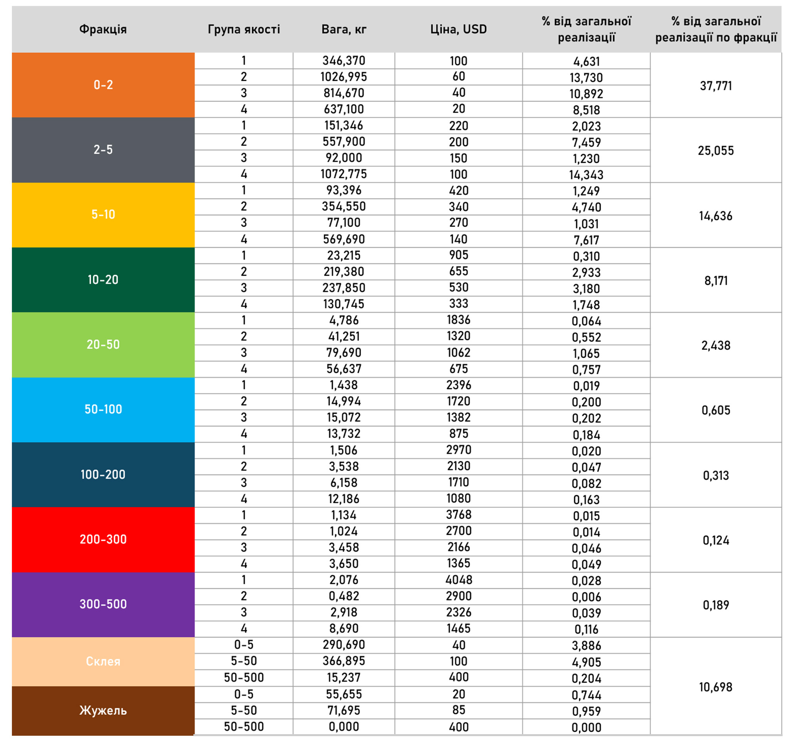Click the fraction total cell 10,698
The height and width of the screenshot is (750, 800).
716,687
